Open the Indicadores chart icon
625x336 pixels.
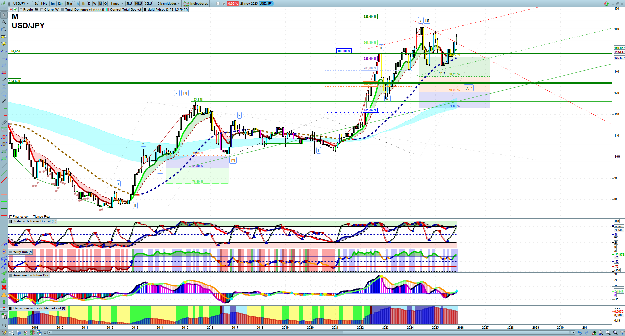[x=186, y=4]
